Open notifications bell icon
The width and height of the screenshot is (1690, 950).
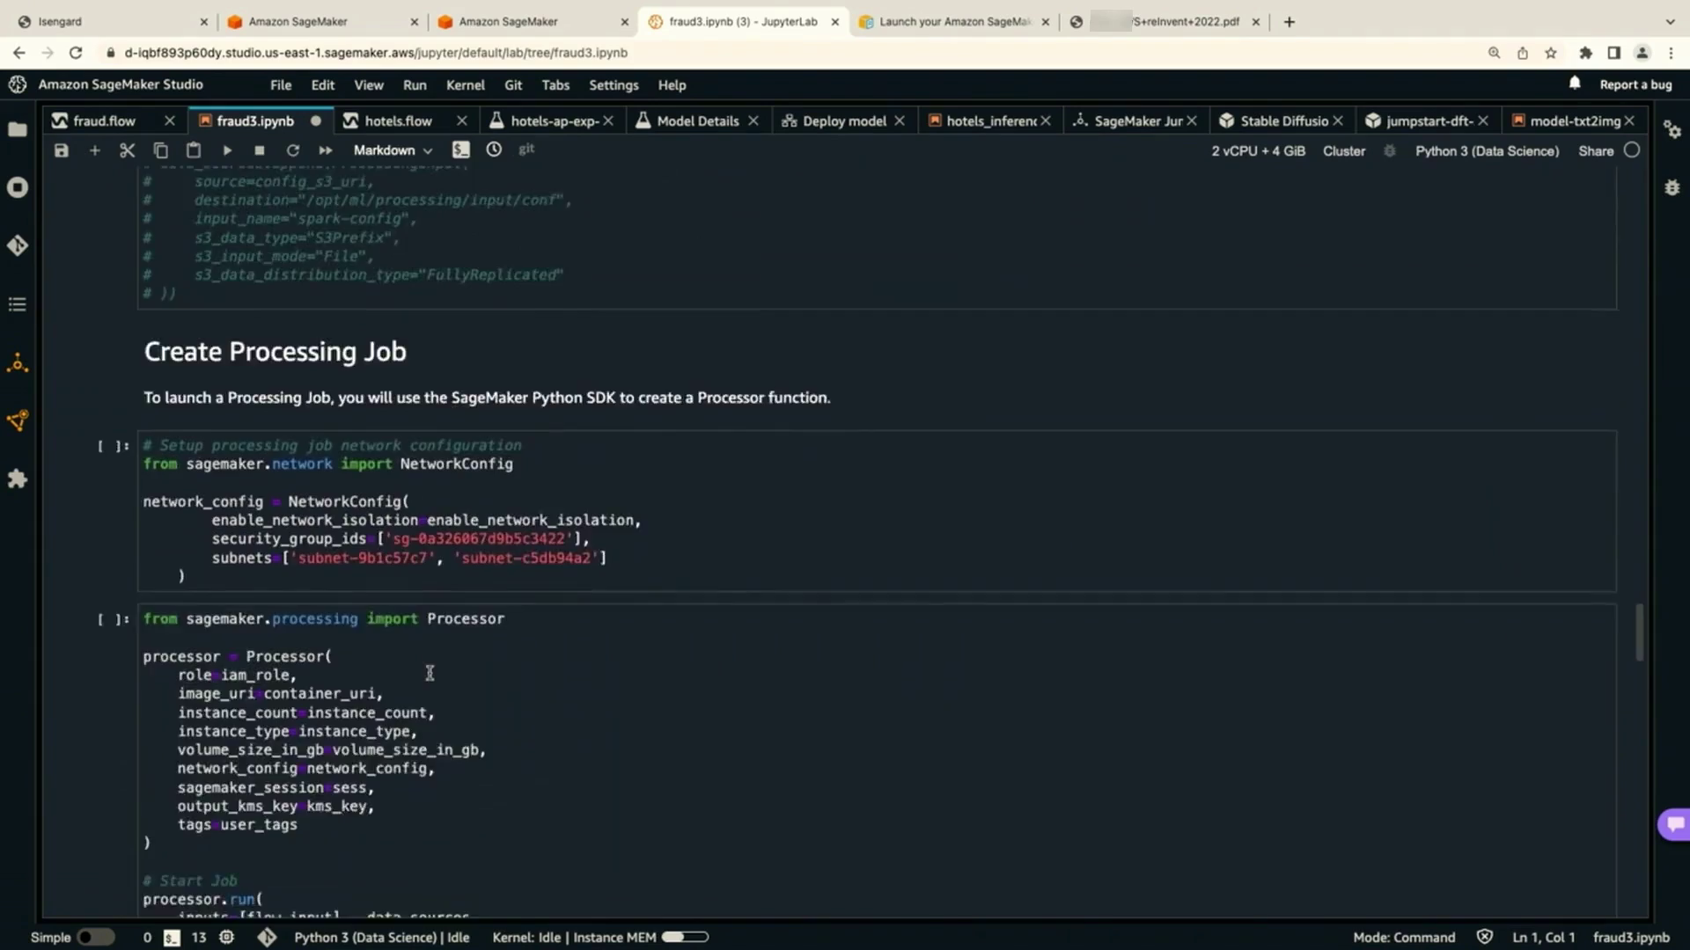click(1574, 84)
